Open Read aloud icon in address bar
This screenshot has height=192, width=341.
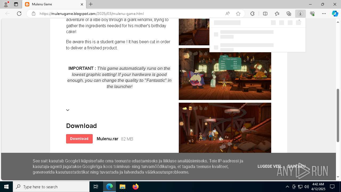tap(228, 14)
